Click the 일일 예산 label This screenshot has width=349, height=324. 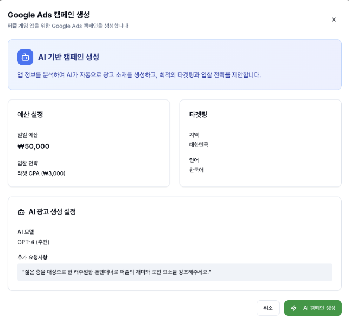click(28, 135)
